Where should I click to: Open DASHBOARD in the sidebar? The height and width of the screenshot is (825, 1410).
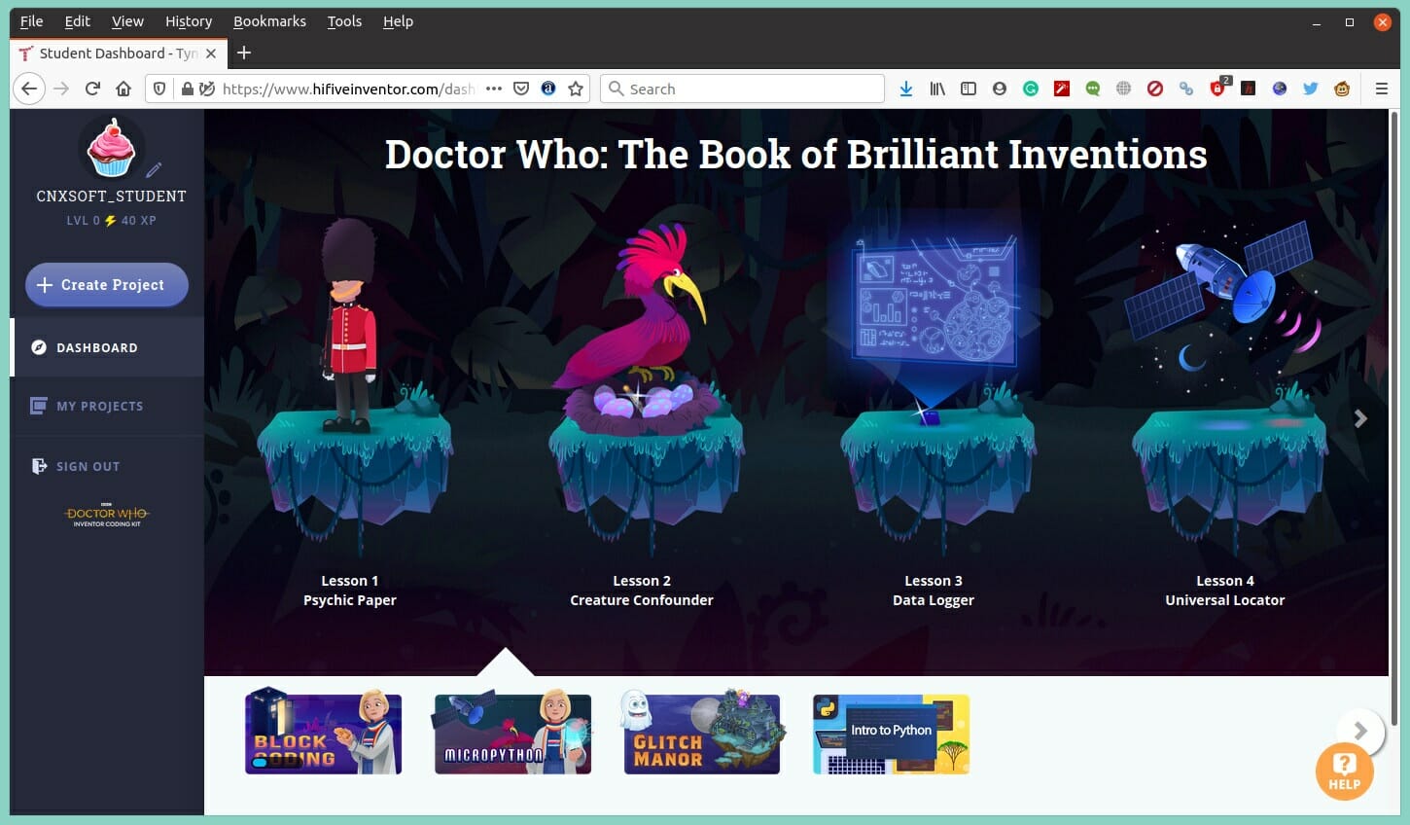pyautogui.click(x=107, y=347)
